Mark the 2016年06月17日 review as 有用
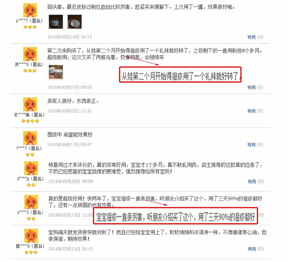 pos(251,144)
